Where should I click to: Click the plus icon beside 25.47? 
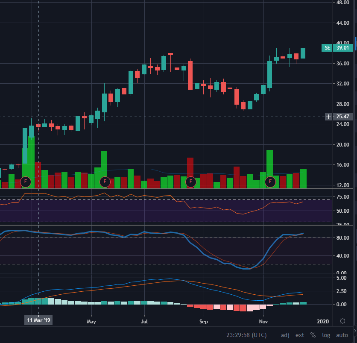coord(328,117)
